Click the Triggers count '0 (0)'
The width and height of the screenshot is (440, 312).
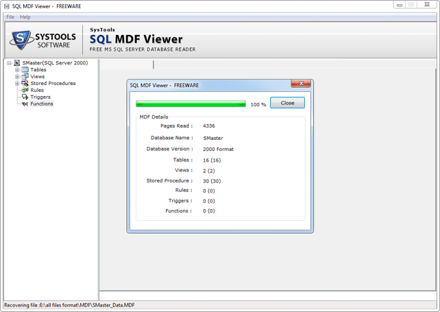(x=208, y=201)
